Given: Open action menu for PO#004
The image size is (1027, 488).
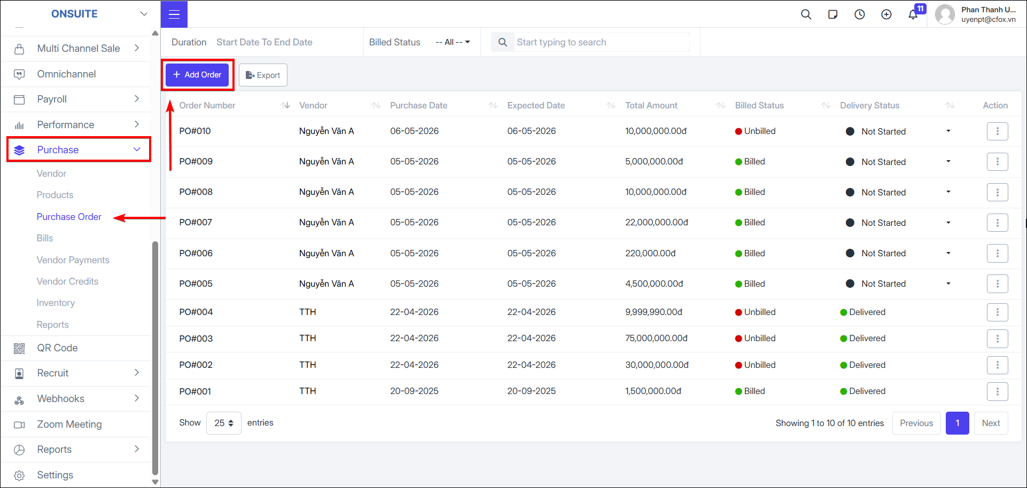Looking at the screenshot, I should click(997, 312).
